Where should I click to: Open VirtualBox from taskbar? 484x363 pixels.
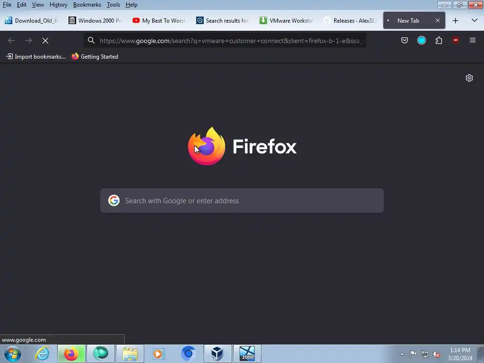[x=217, y=354]
